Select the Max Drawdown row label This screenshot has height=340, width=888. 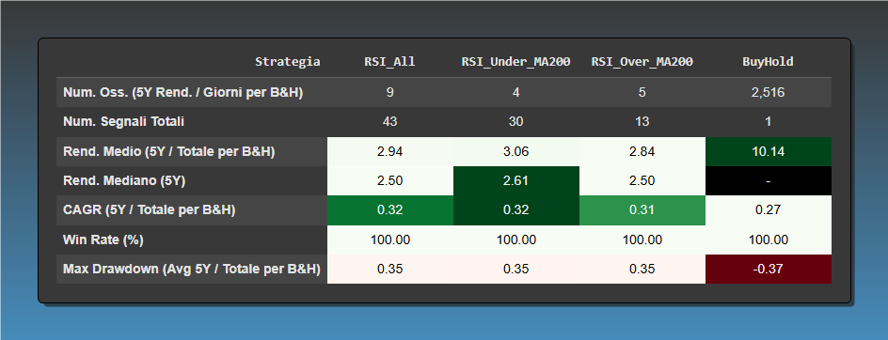tap(191, 270)
